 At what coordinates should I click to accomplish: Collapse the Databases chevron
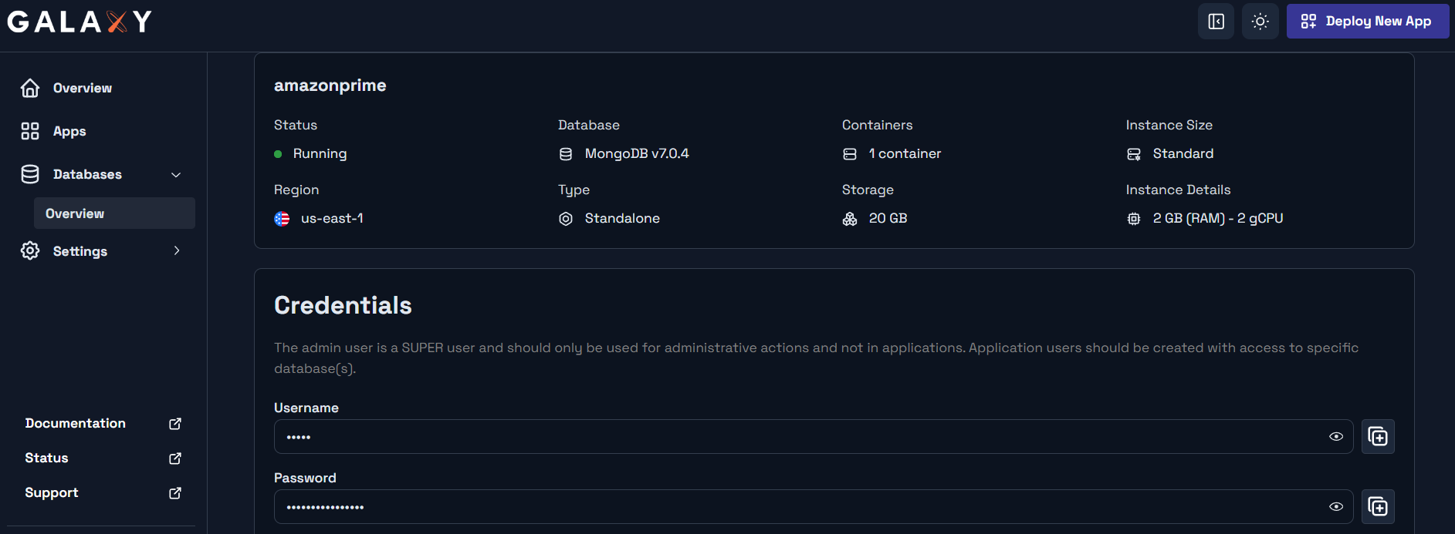pyautogui.click(x=176, y=175)
